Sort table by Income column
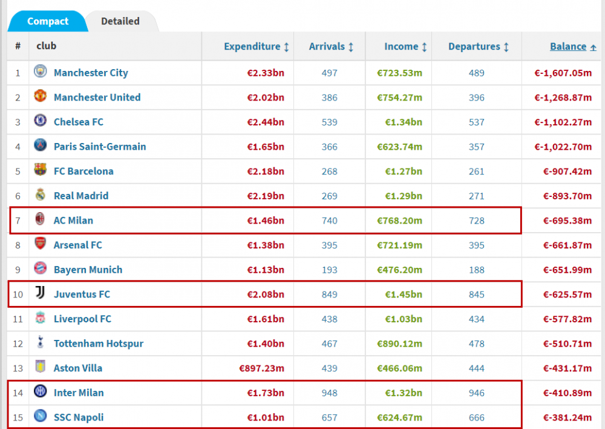Screen dimensions: 605x429 click(405, 47)
